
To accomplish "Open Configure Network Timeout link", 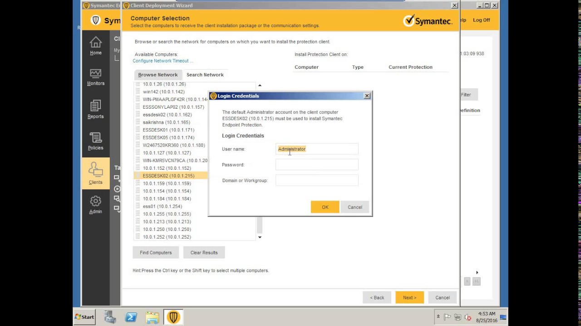I will coord(163,61).
